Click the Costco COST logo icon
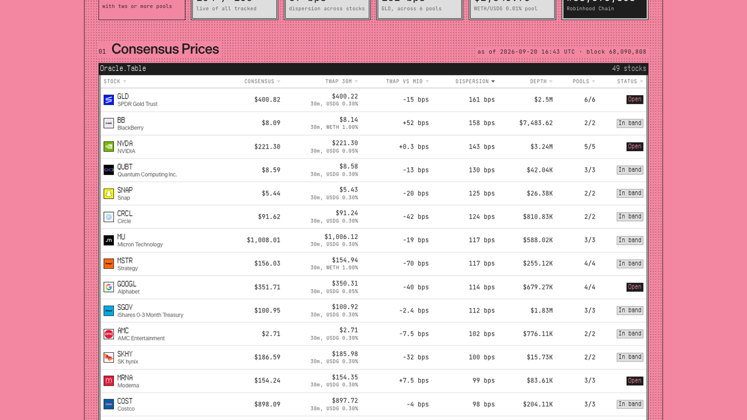The image size is (747, 420). pos(109,404)
